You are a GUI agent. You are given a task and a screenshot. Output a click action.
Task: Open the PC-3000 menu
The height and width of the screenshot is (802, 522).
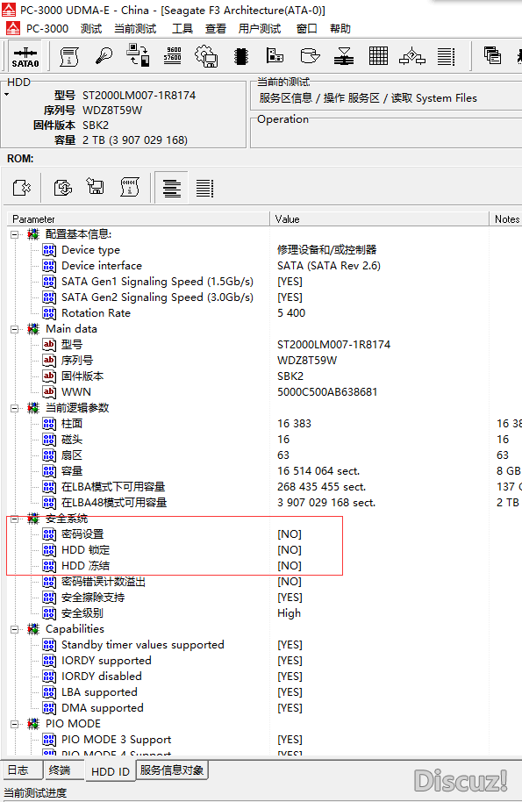click(47, 29)
